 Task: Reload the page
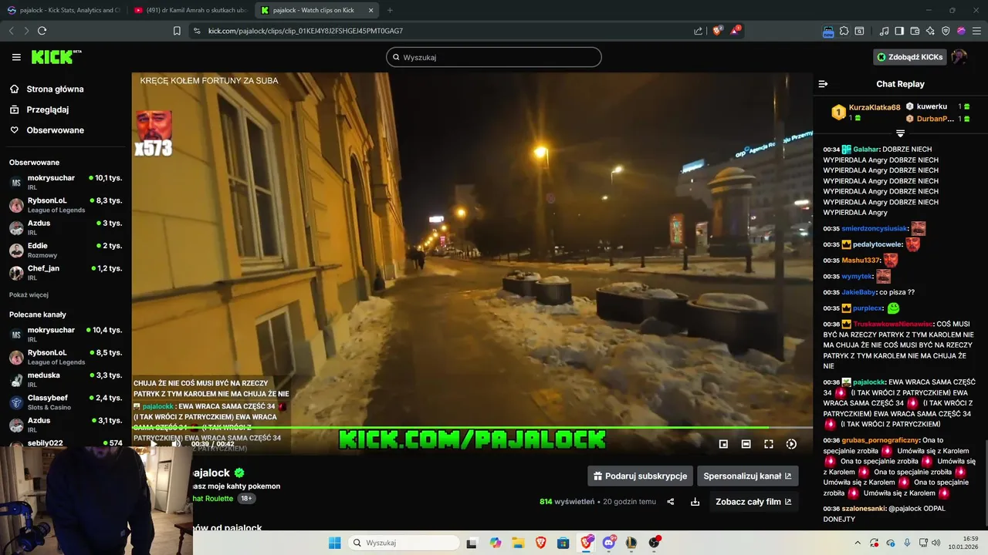42,31
